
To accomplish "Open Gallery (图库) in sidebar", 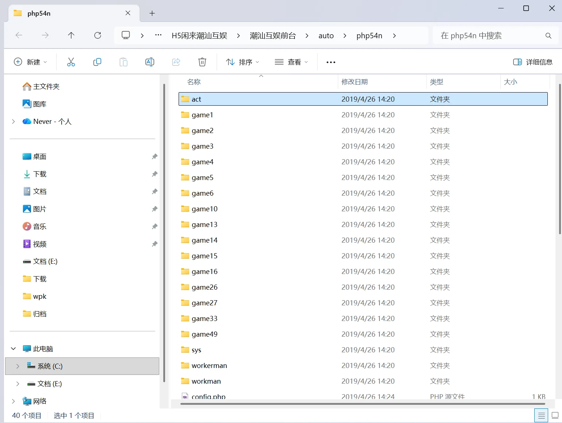I will pos(35,104).
